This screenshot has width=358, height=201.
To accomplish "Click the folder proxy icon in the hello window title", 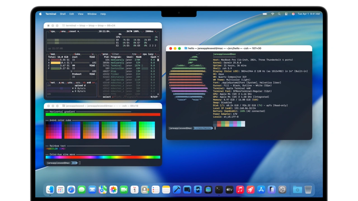I will (x=185, y=48).
